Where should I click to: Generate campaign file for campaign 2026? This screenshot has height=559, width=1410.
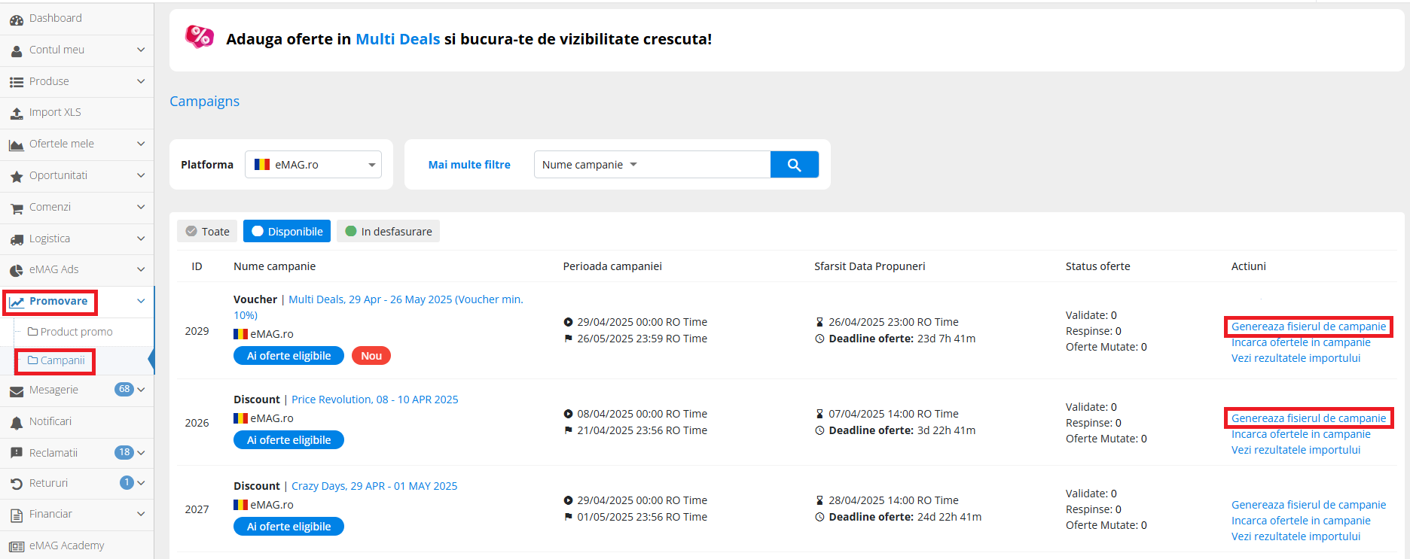(x=1308, y=418)
